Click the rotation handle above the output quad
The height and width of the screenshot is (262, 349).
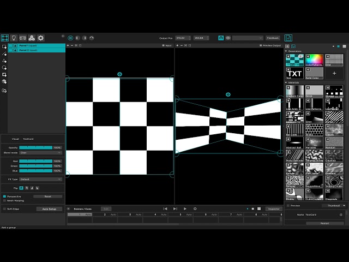(228, 94)
